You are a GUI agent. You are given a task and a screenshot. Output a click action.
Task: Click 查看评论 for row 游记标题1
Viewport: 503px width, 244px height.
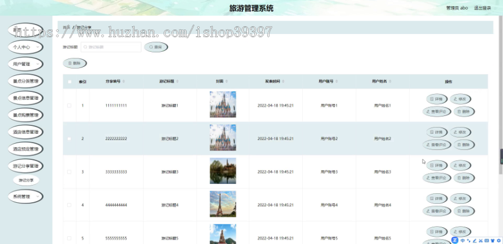436,111
